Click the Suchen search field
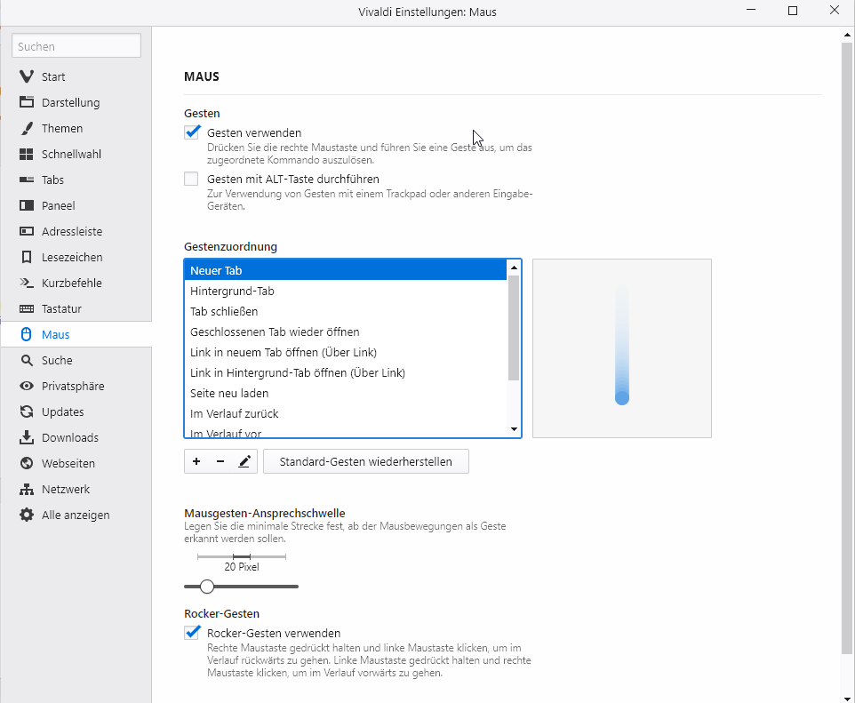 pyautogui.click(x=76, y=46)
